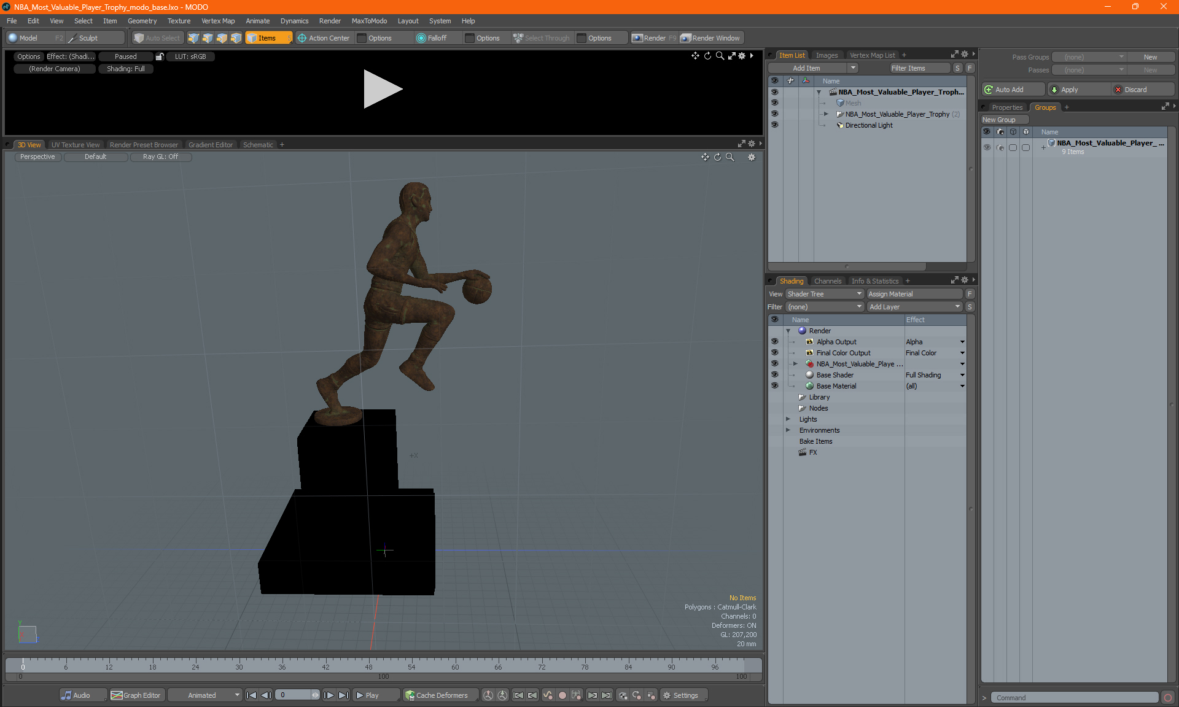
Task: Toggle visibility of Base Shader
Action: coord(774,374)
